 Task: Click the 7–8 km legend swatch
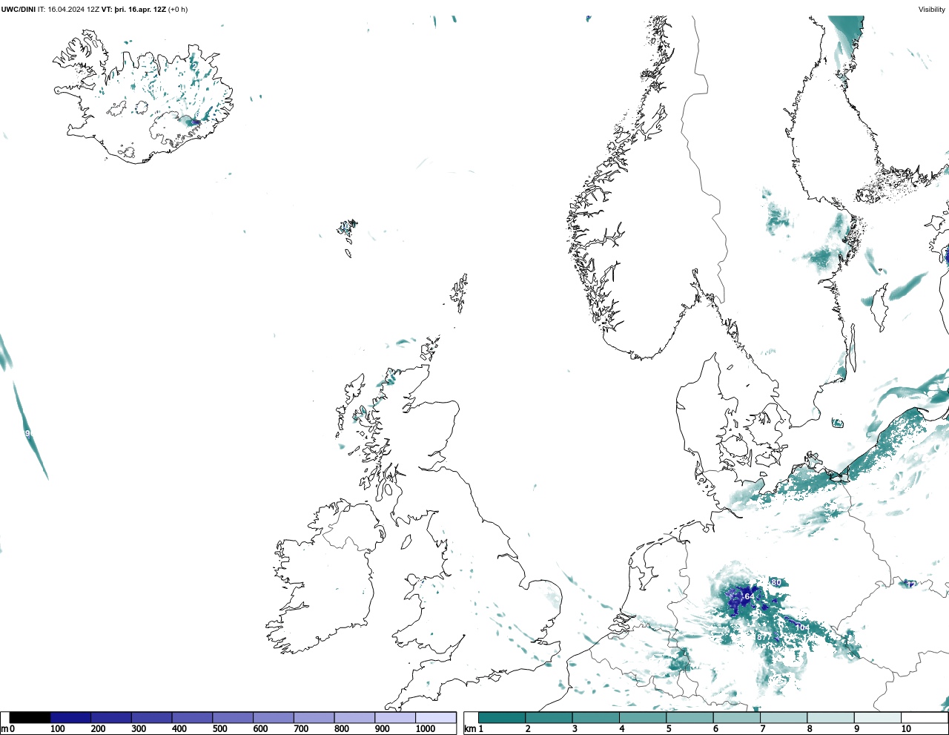click(784, 717)
